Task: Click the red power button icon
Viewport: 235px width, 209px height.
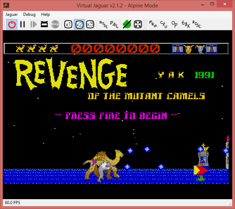Action: (12, 24)
